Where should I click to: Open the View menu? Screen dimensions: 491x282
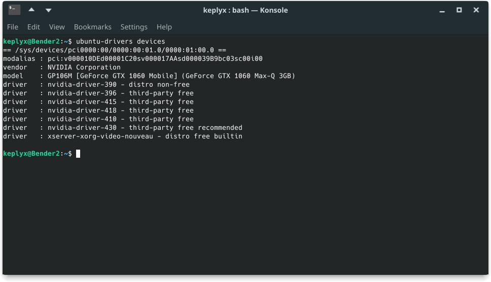pyautogui.click(x=57, y=27)
